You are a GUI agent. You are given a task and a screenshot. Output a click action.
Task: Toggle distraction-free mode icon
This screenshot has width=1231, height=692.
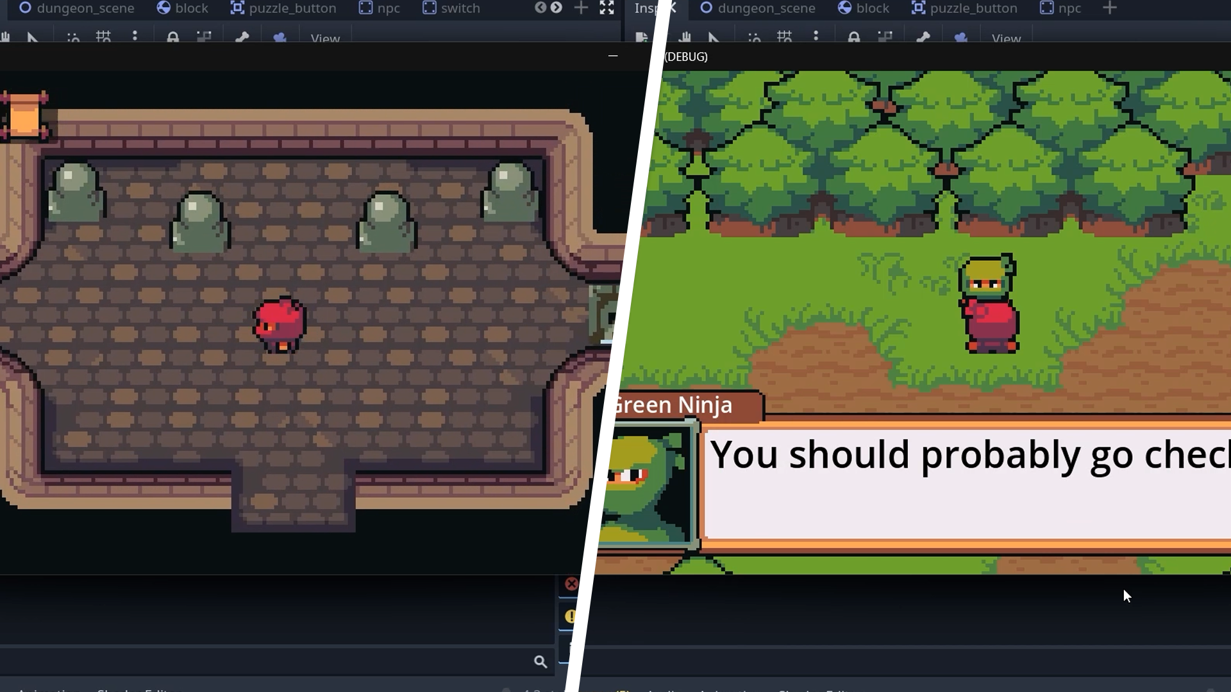coord(607,8)
